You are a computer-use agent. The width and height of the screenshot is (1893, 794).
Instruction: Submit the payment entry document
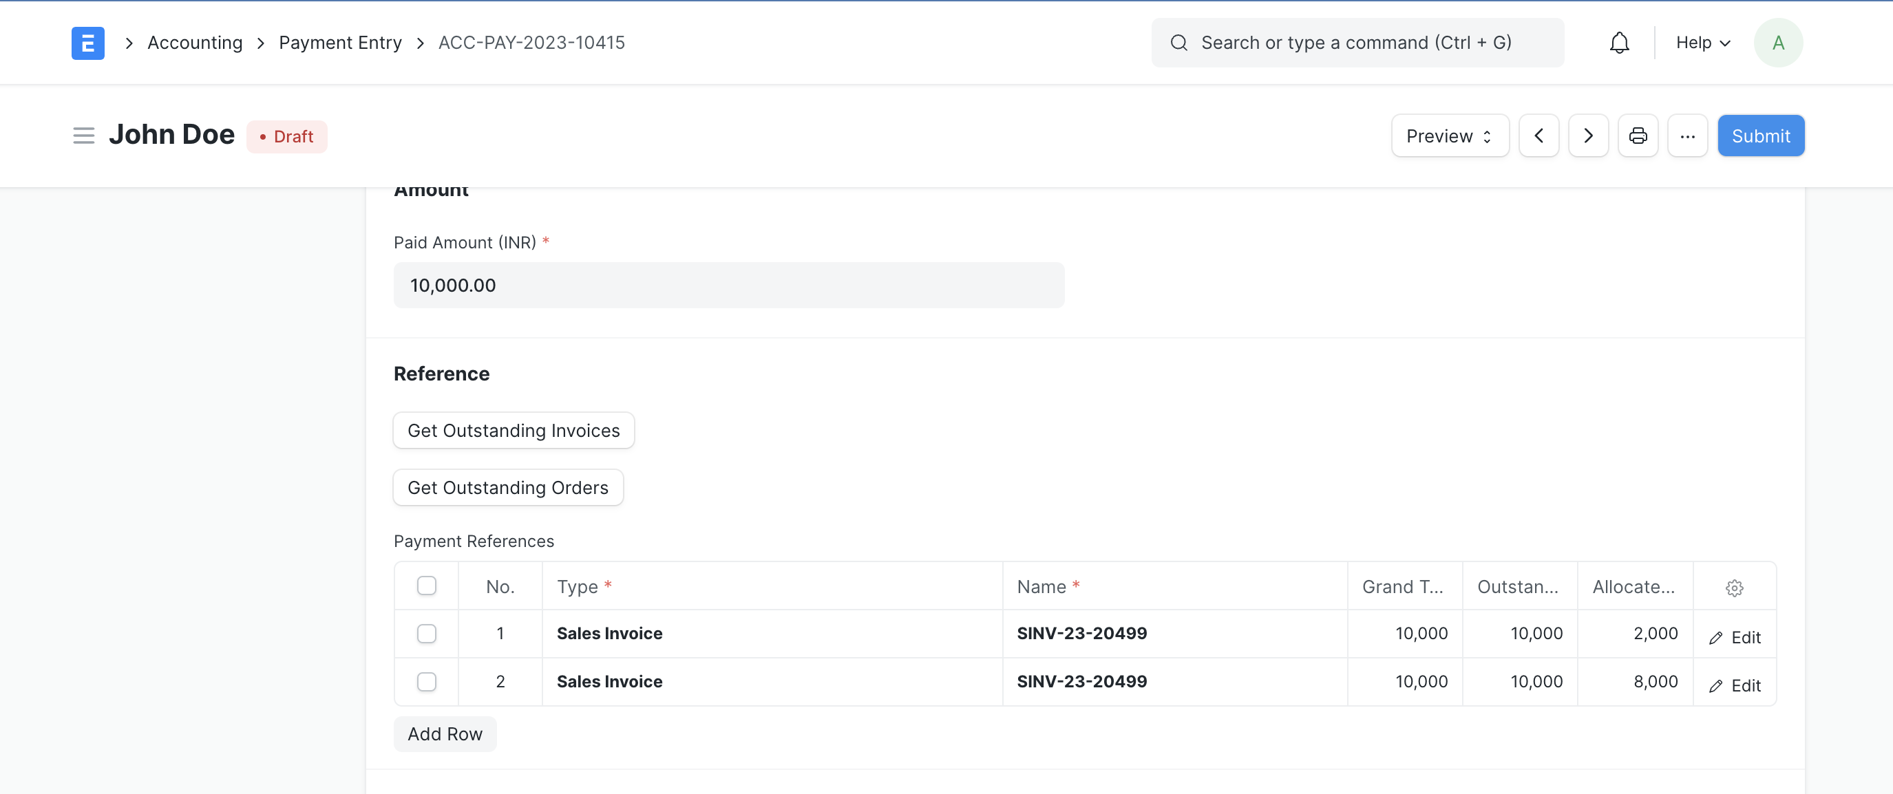click(x=1760, y=135)
